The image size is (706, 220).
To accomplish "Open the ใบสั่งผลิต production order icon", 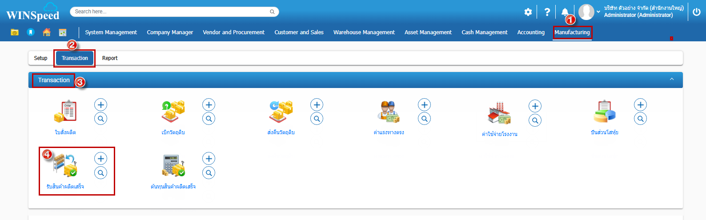I will click(65, 112).
